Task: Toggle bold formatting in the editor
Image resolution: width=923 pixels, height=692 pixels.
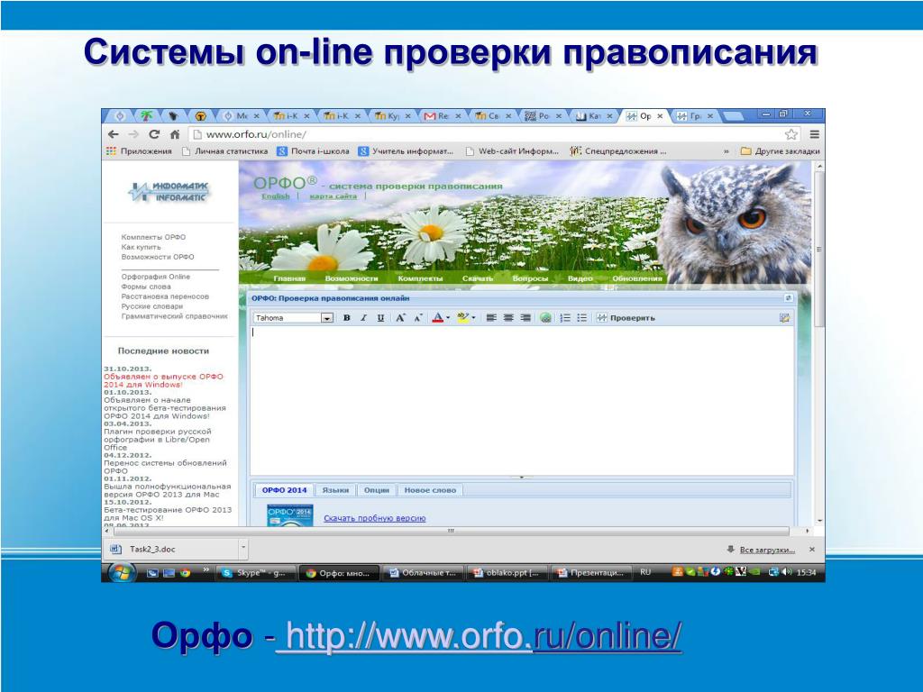Action: [347, 318]
